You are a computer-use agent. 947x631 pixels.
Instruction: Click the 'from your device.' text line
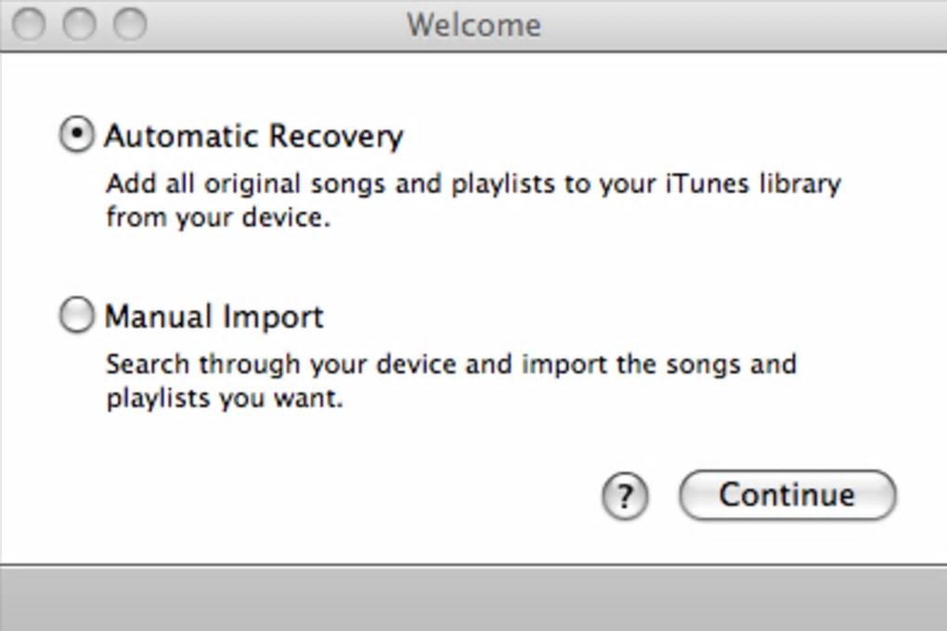[x=217, y=219]
